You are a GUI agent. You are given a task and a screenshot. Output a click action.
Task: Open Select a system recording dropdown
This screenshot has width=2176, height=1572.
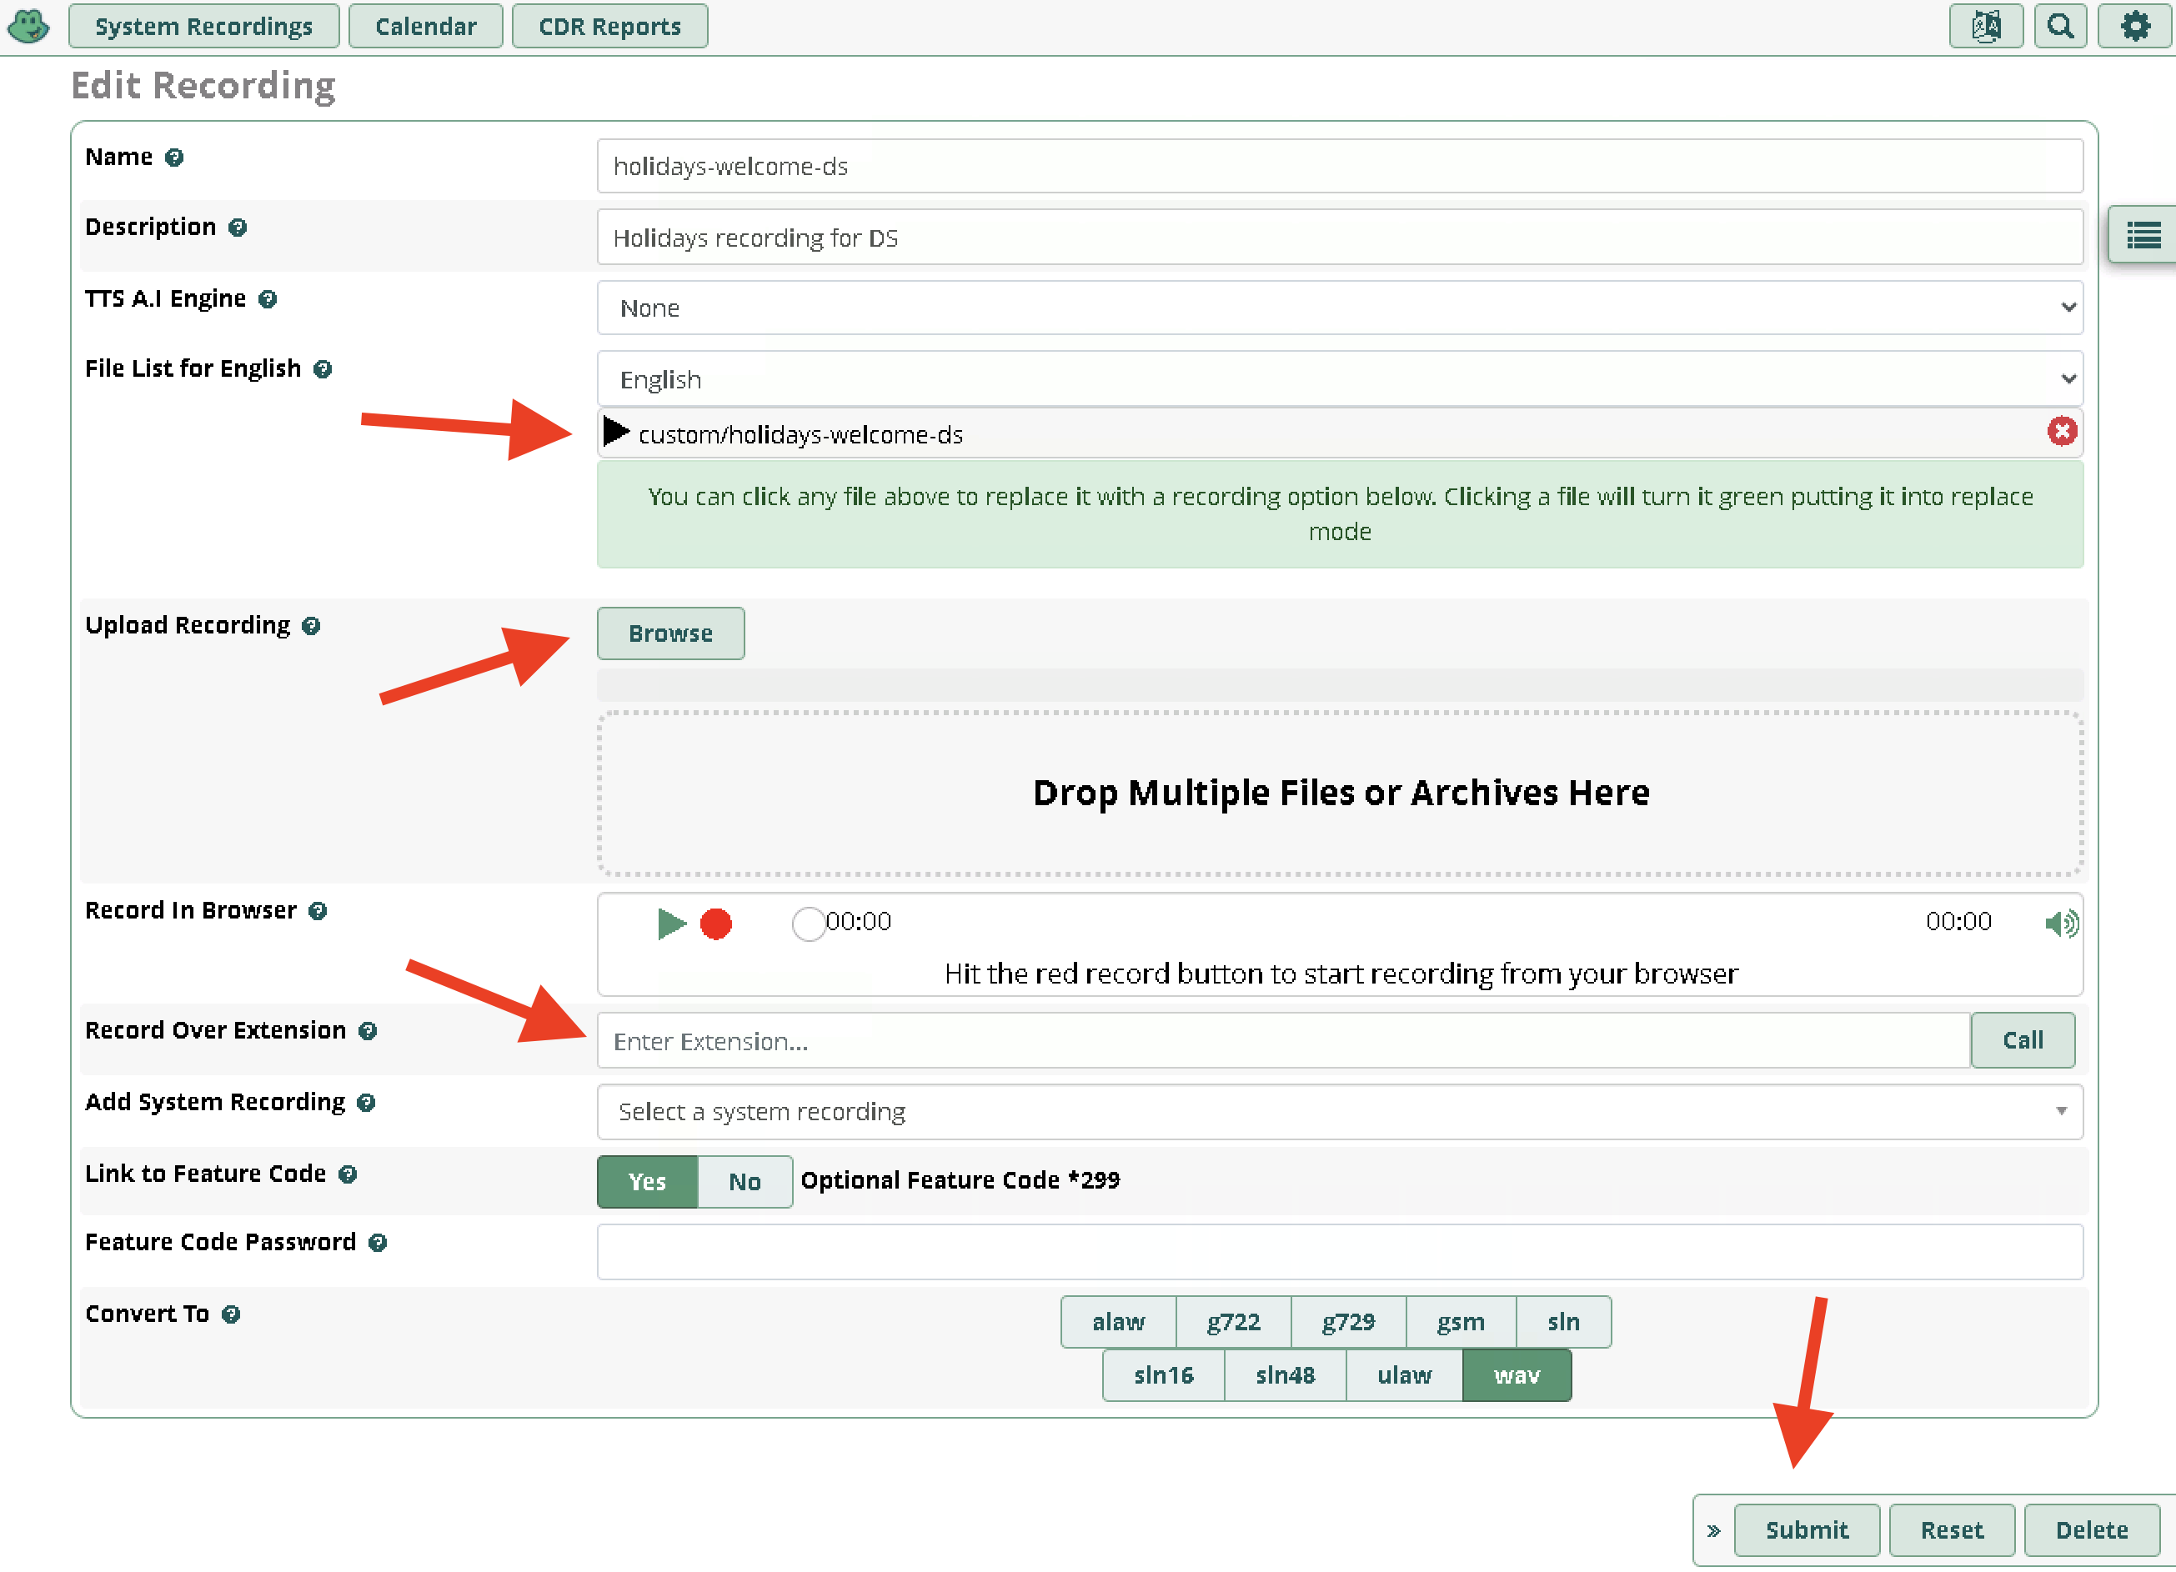[x=1341, y=1112]
